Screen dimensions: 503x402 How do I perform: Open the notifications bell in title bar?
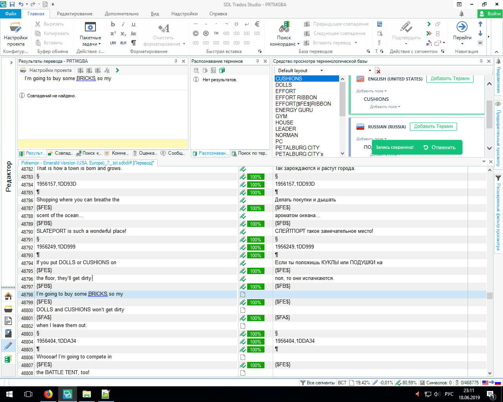point(461,14)
